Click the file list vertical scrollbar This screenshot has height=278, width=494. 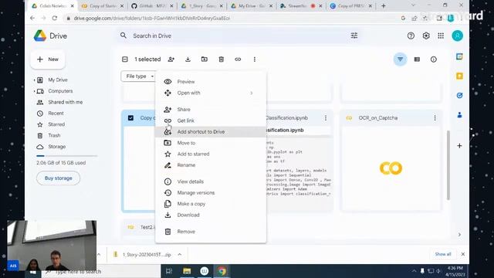tap(448, 164)
